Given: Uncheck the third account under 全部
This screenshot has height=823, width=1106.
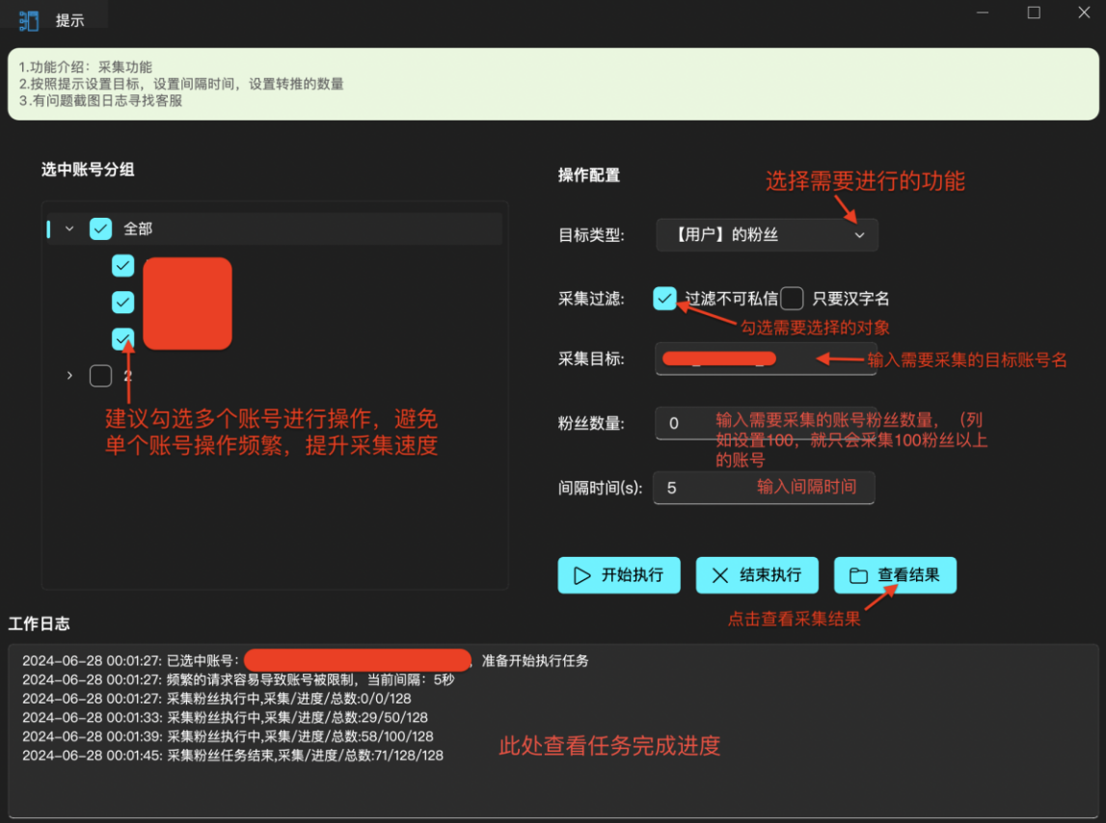Looking at the screenshot, I should [122, 338].
